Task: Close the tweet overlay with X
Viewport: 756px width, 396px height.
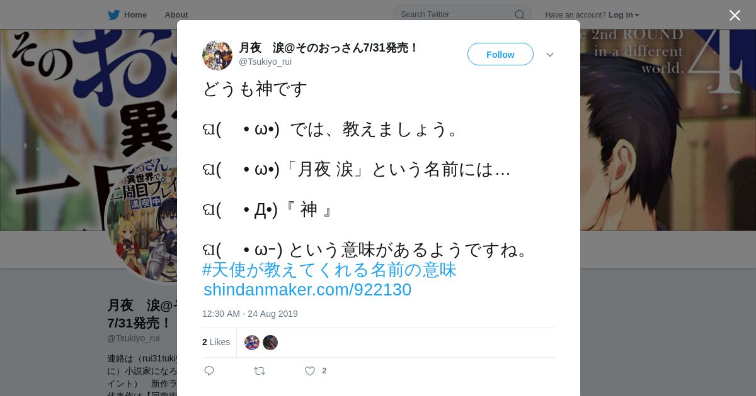Action: [735, 15]
